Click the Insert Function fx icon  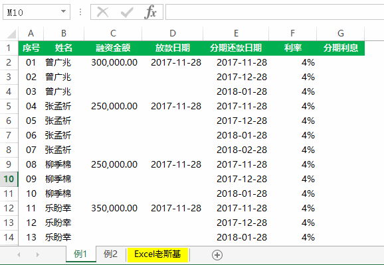tap(150, 12)
